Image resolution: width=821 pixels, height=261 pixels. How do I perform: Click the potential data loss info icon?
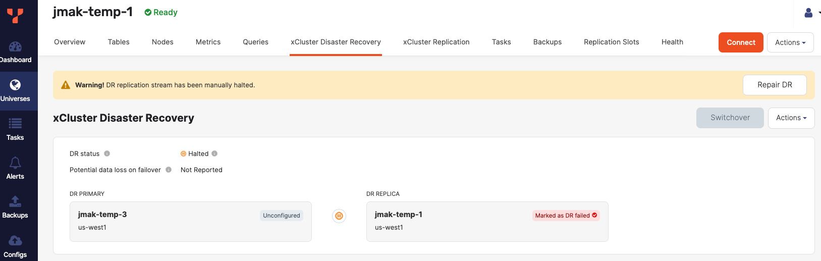[169, 170]
